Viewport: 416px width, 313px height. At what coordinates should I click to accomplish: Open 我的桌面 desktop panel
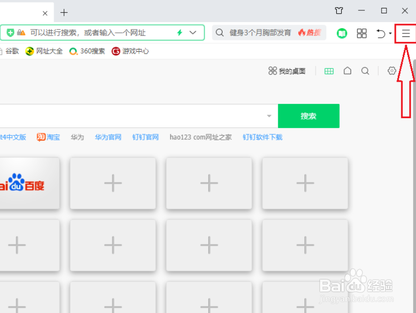pos(287,70)
